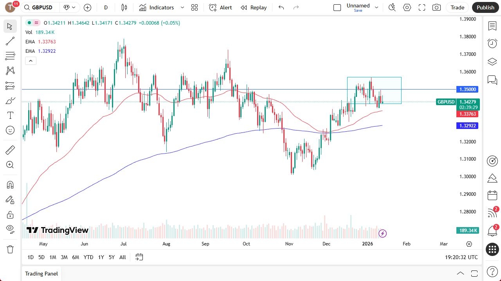Image resolution: width=501 pixels, height=281 pixels.
Task: Hide all drawings with the eye icon
Action: (10, 229)
